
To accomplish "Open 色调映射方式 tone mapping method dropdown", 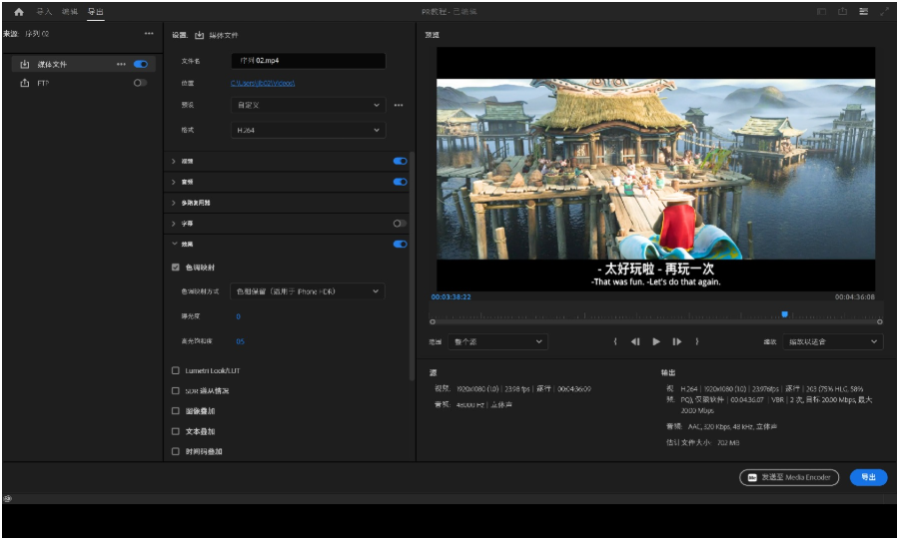I will pos(307,291).
